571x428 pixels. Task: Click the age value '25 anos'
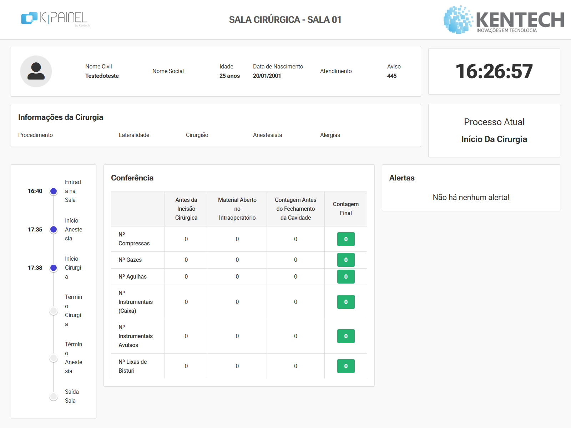(229, 76)
